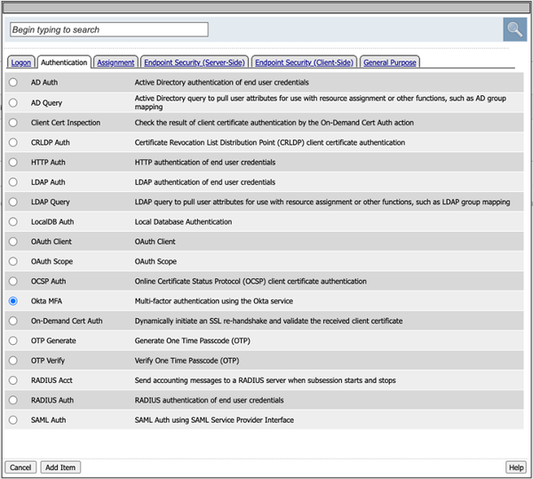Focus the Begin typing to search field
Viewport: 533px width, 479px height.
click(x=109, y=29)
